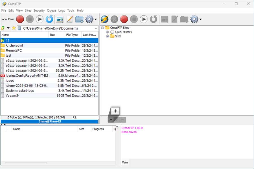Click the local pane play button

click(40, 19)
